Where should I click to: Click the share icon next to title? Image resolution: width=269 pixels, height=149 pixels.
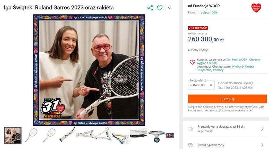(x=150, y=8)
